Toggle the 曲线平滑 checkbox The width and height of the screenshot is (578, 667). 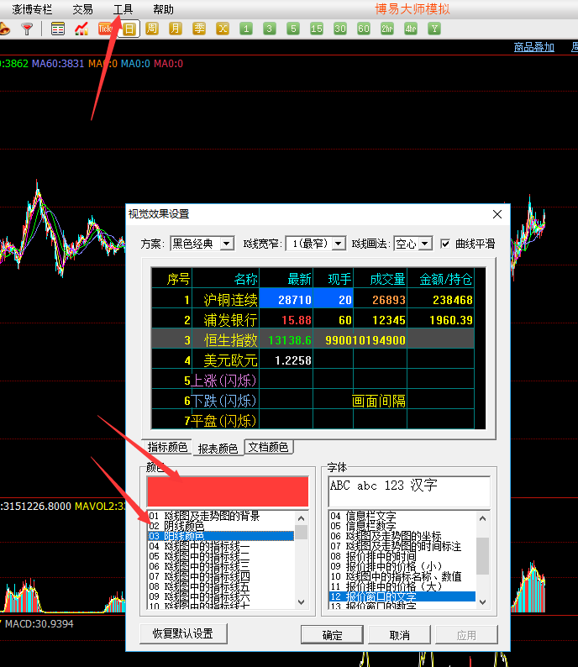point(445,244)
